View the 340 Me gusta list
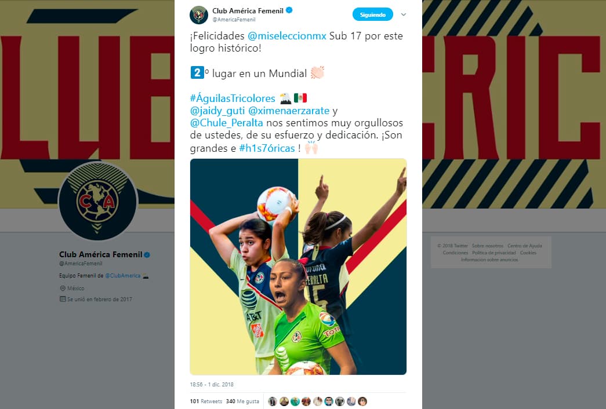 (x=242, y=401)
